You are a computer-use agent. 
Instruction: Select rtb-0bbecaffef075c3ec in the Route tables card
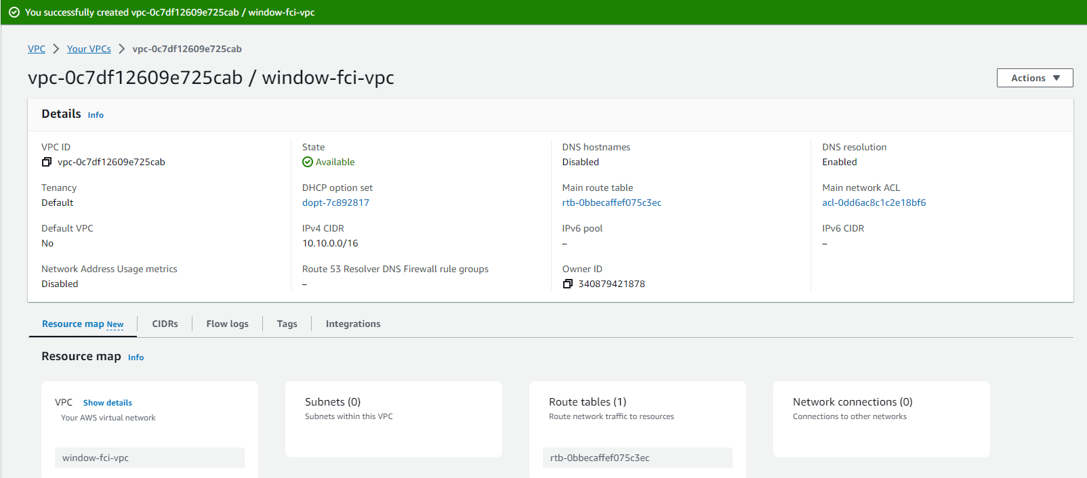pos(638,458)
